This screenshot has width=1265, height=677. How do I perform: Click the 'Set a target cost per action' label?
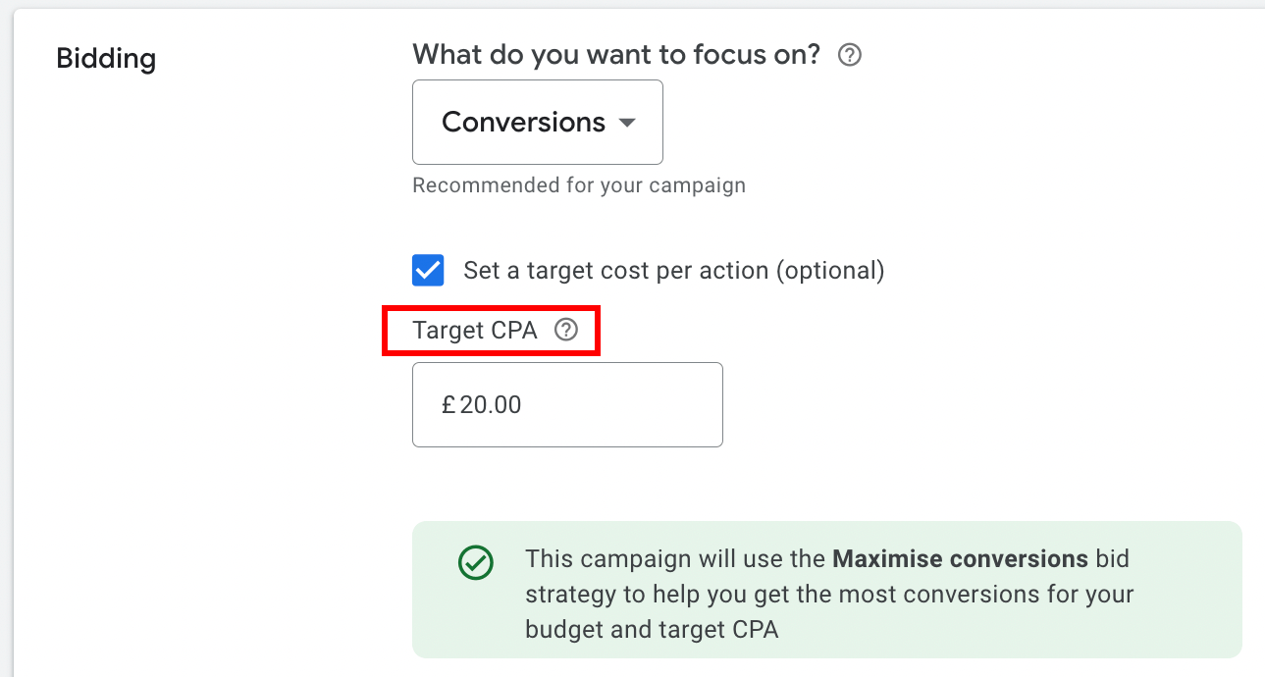pos(616,271)
